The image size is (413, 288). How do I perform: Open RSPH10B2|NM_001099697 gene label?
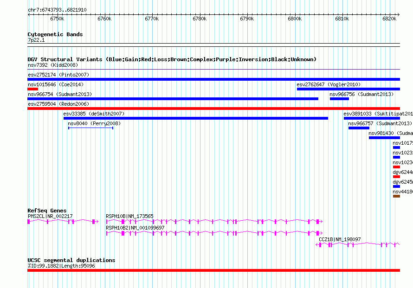pos(135,228)
